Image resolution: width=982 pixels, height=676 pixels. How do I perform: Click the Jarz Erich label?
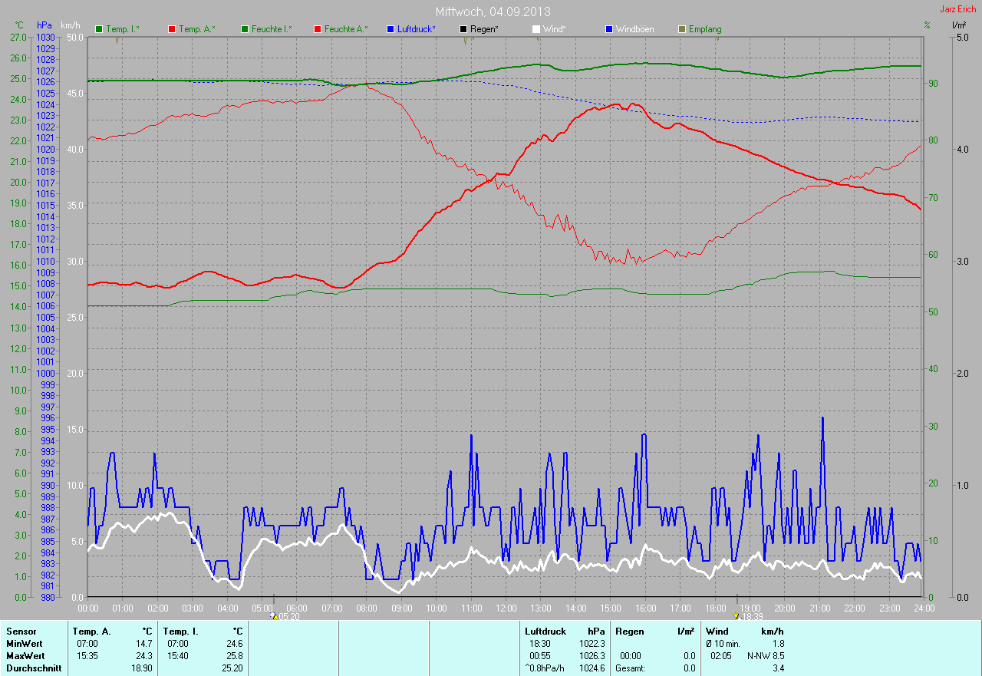[958, 9]
